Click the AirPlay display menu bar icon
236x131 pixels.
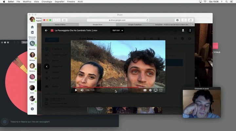pos(200,2)
